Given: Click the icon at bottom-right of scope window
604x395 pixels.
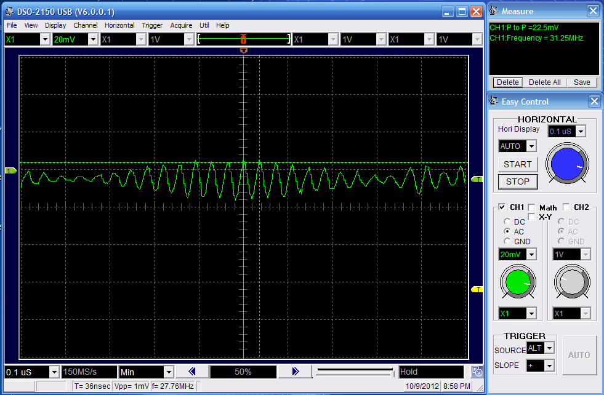Looking at the screenshot, I should tap(477, 372).
